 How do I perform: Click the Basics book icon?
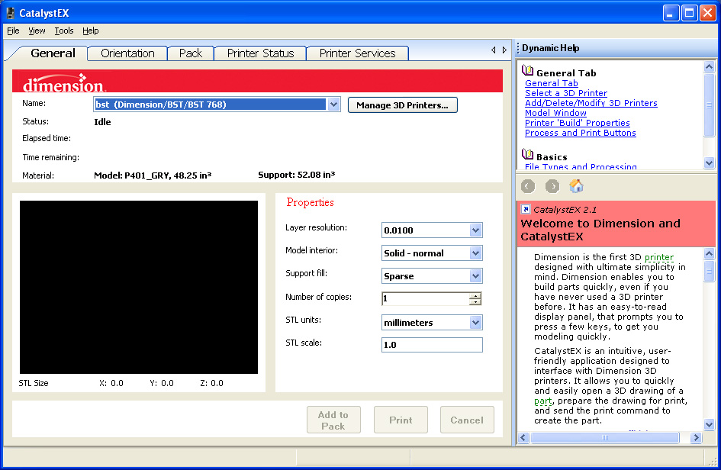point(527,155)
